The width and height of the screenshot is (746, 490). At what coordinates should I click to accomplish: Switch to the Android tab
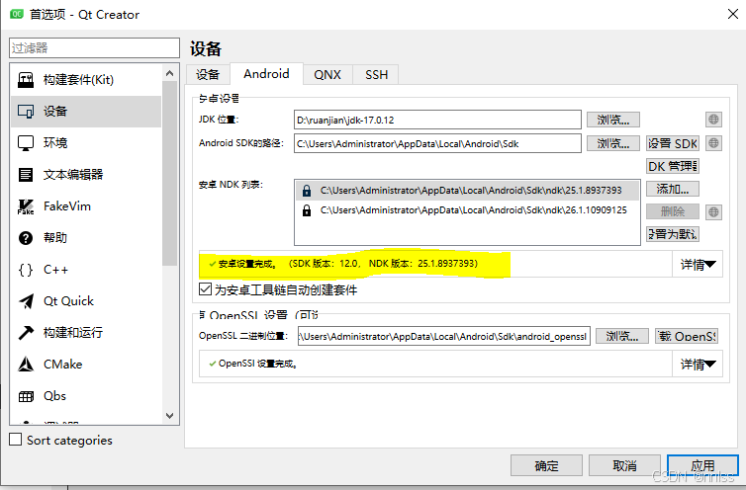[266, 74]
